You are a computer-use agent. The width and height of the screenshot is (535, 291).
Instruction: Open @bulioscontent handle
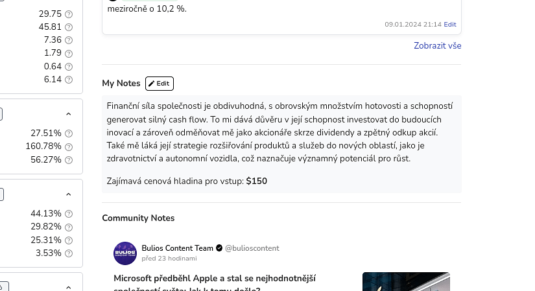click(252, 248)
